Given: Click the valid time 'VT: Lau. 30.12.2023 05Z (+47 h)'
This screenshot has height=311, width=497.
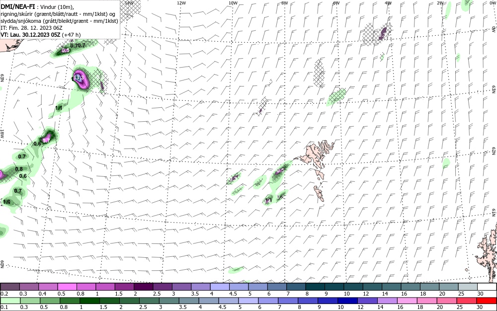Looking at the screenshot, I should [41, 34].
